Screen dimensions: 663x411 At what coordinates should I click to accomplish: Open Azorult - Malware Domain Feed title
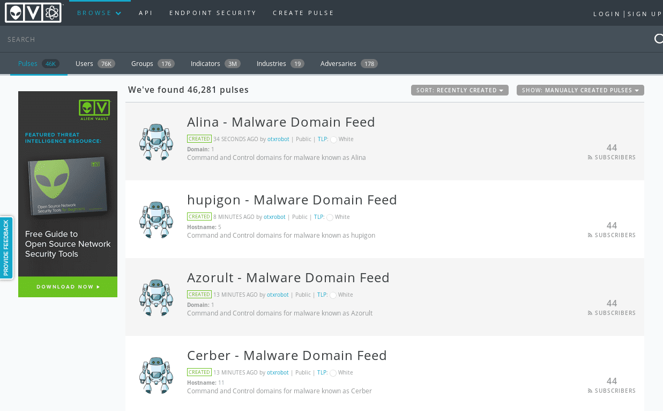(x=288, y=278)
